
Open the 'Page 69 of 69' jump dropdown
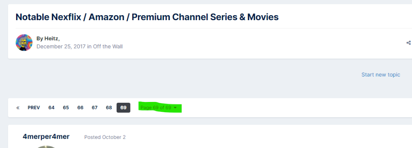click(x=159, y=108)
